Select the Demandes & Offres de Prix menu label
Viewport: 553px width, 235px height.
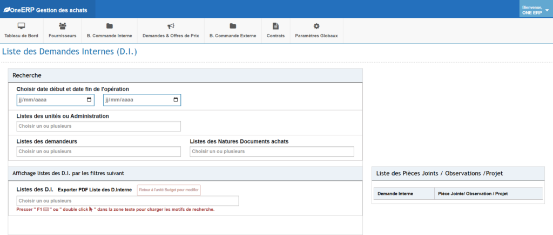coord(171,36)
